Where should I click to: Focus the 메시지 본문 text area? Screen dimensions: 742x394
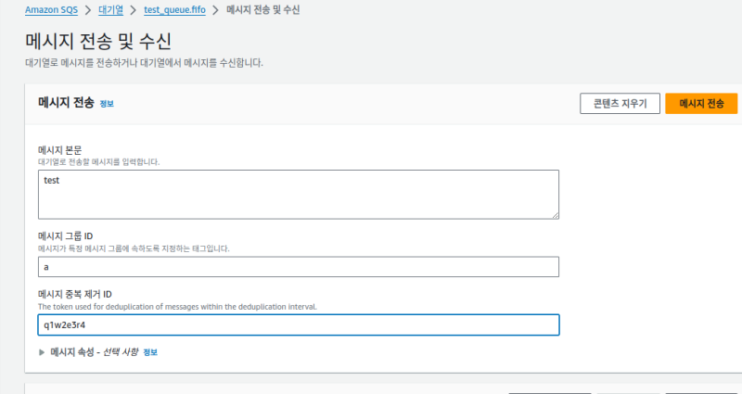click(298, 194)
